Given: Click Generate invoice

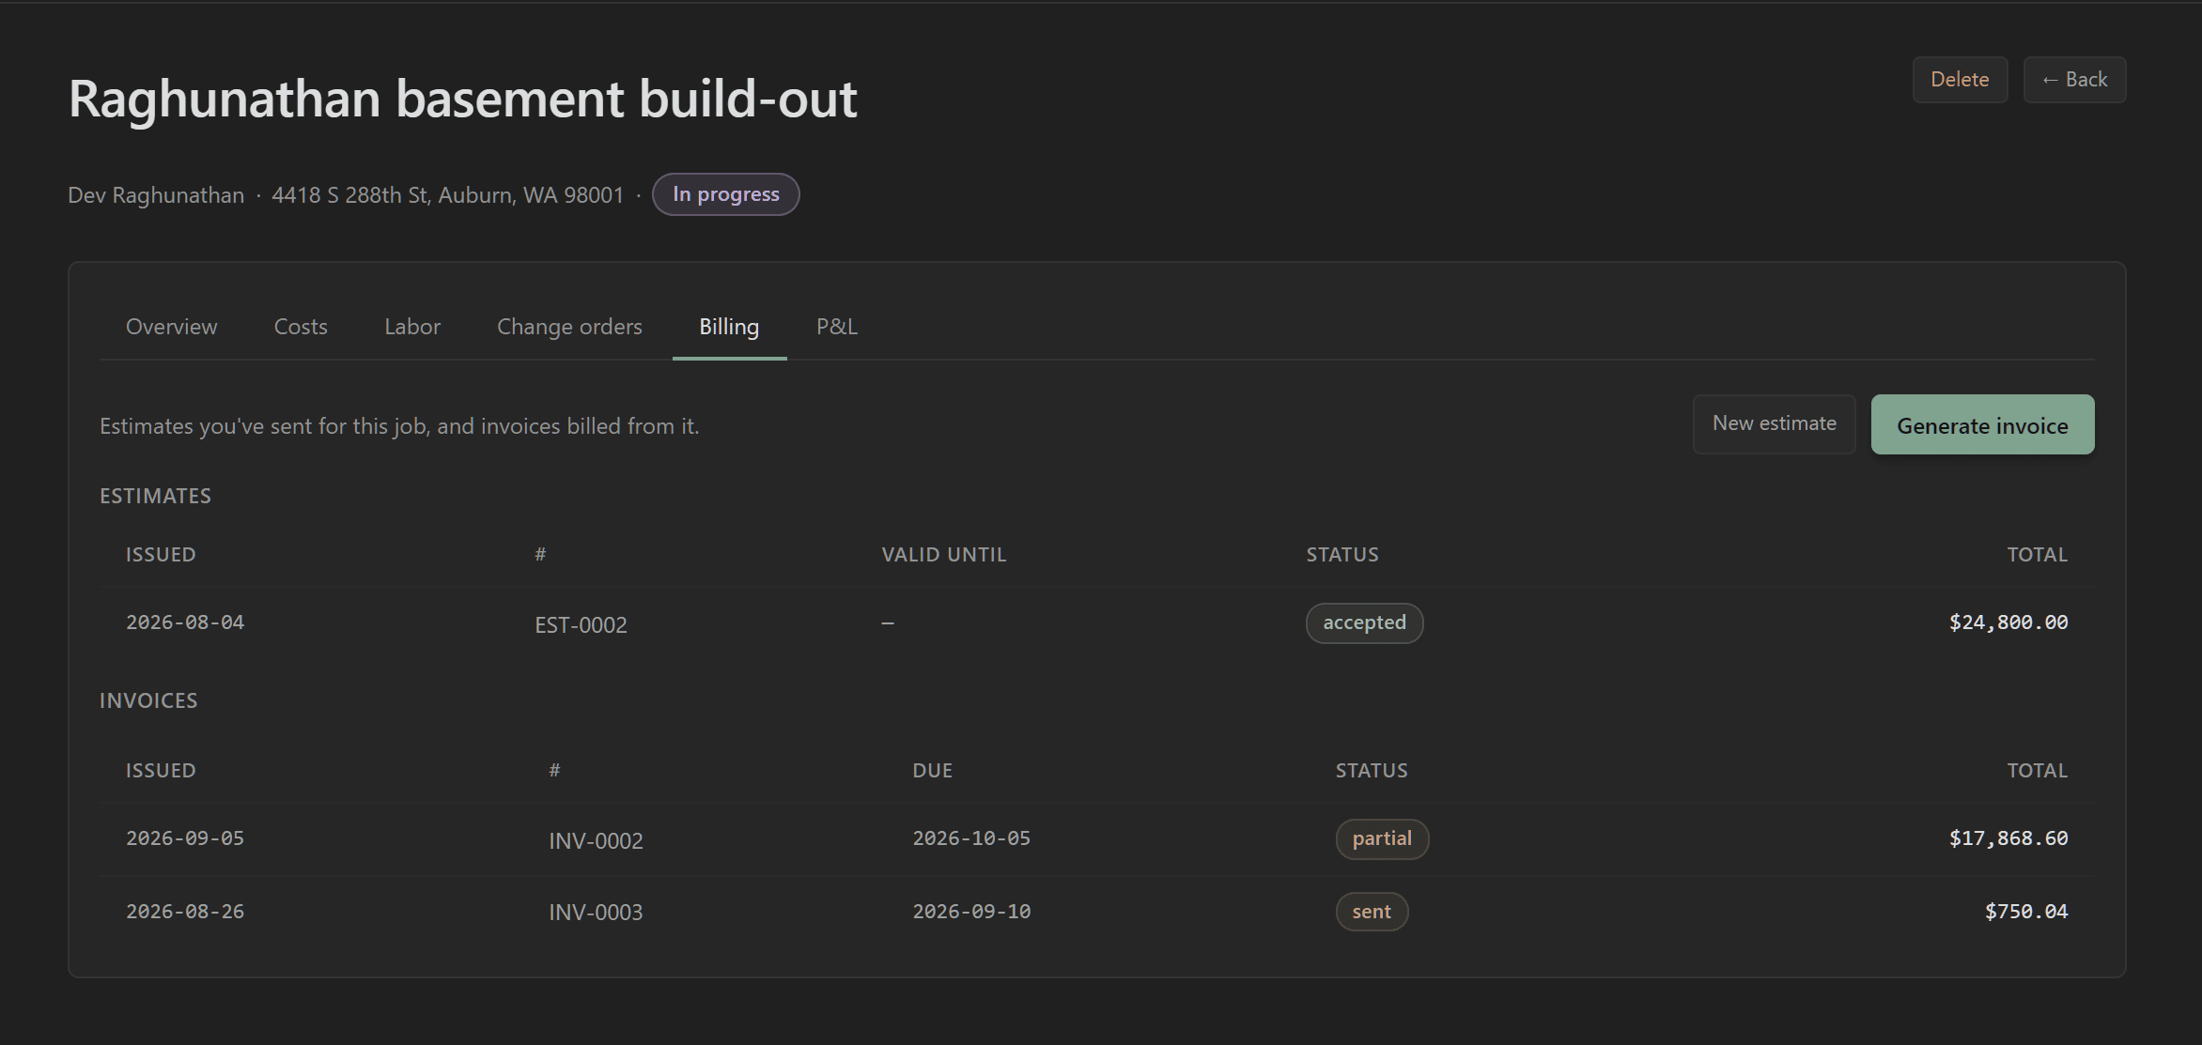Looking at the screenshot, I should [1982, 424].
